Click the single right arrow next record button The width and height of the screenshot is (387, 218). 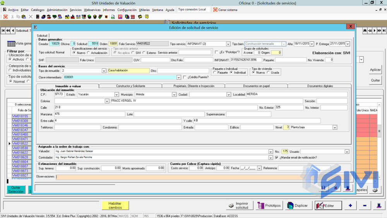point(374,31)
